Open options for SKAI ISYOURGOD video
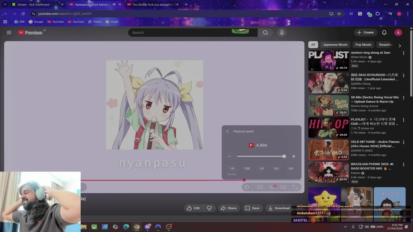Viewport: 413px width, 232px height. point(403,75)
